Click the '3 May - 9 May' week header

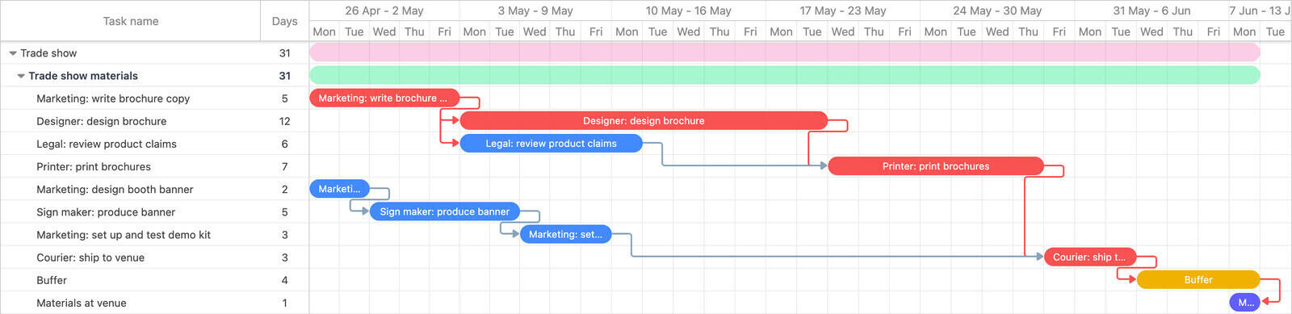point(535,10)
